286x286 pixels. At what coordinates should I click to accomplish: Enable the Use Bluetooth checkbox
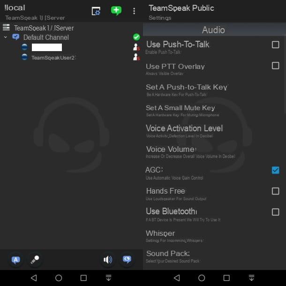click(275, 212)
